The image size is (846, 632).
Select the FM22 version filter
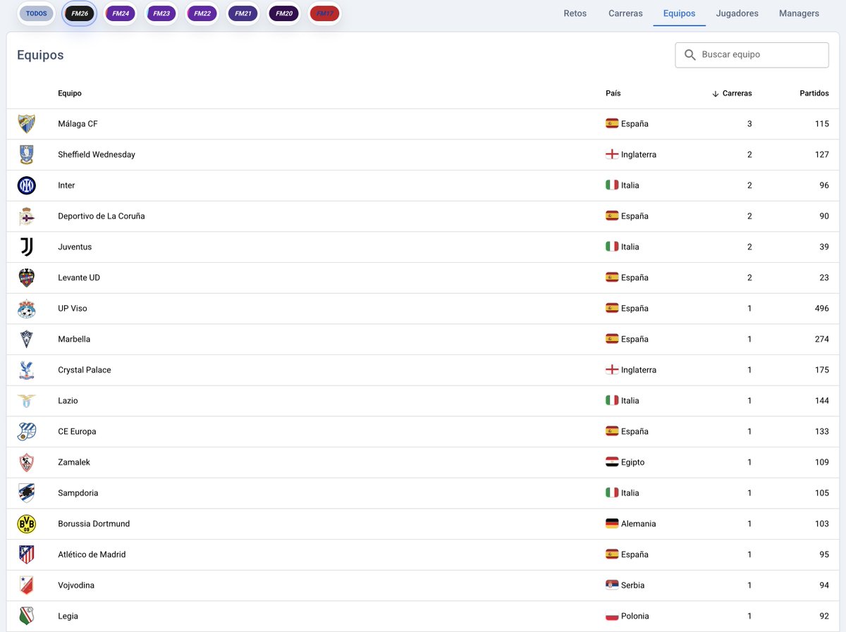[202, 13]
